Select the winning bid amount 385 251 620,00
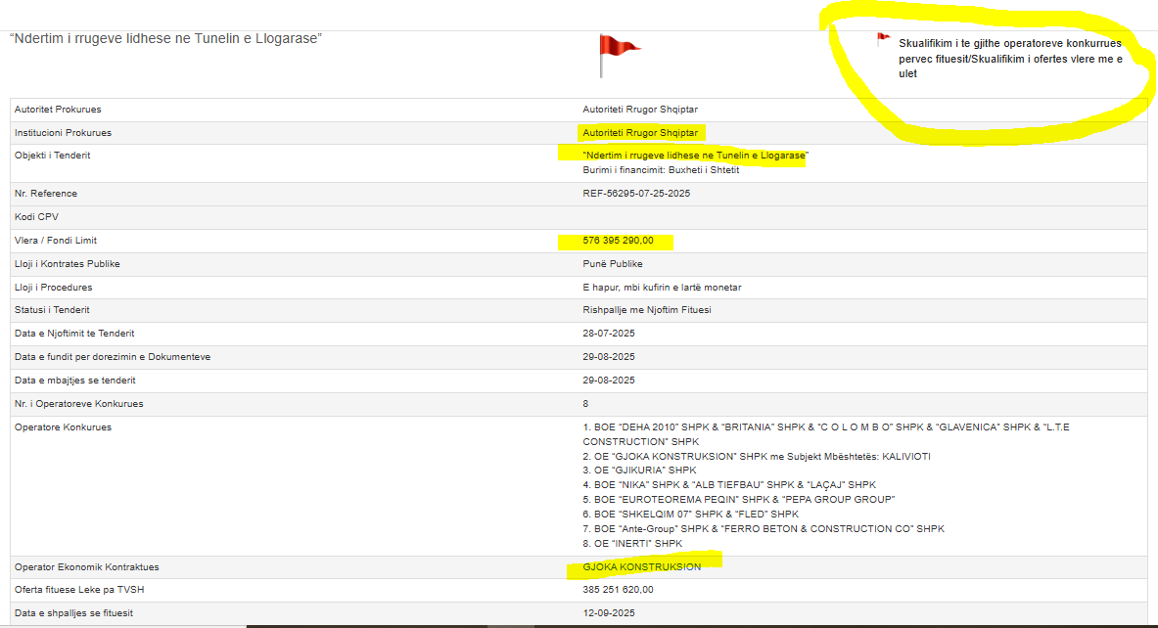Image resolution: width=1158 pixels, height=628 pixels. pyautogui.click(x=618, y=590)
